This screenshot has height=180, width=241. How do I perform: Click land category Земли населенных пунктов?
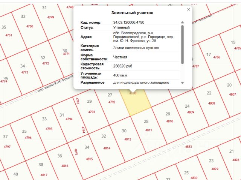tap(136, 48)
